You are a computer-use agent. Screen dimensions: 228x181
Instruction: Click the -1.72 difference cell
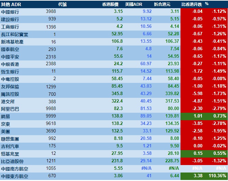pyautogui.click(x=197, y=71)
